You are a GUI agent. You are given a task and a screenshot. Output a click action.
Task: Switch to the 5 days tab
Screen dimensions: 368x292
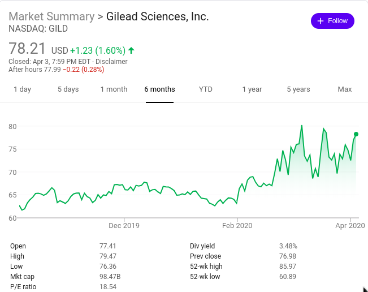tap(68, 89)
